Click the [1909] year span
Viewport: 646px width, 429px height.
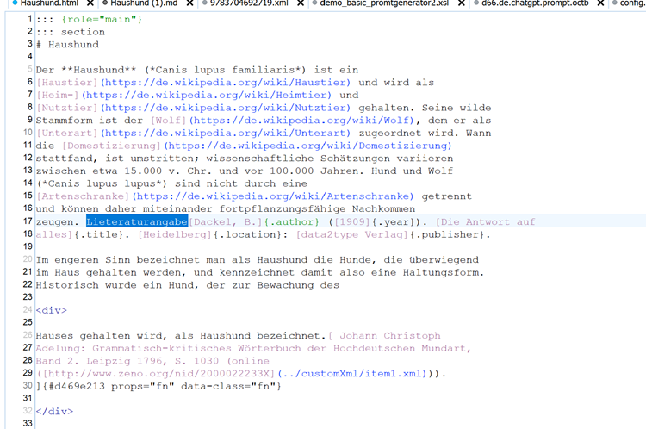(x=351, y=221)
